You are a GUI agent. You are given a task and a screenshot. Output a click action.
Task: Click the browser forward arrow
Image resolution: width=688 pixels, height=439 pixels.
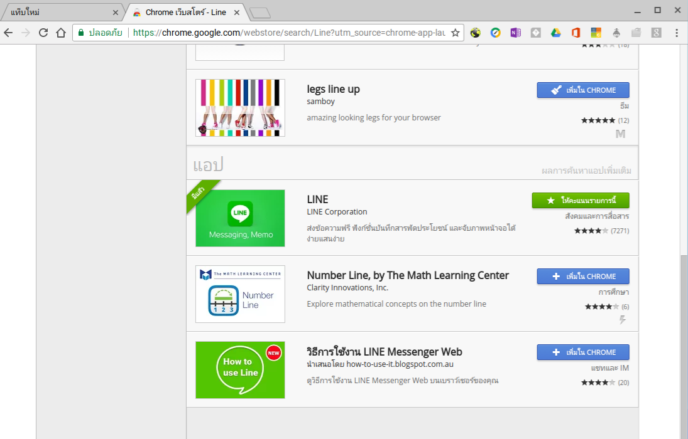click(x=26, y=33)
